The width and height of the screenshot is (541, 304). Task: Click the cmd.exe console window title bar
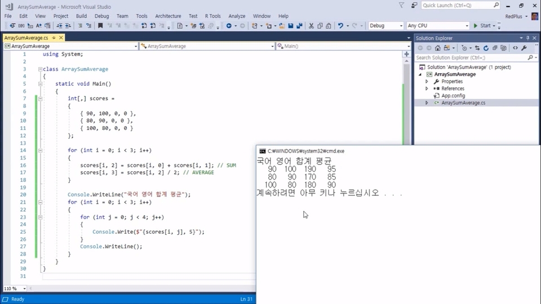click(398, 151)
